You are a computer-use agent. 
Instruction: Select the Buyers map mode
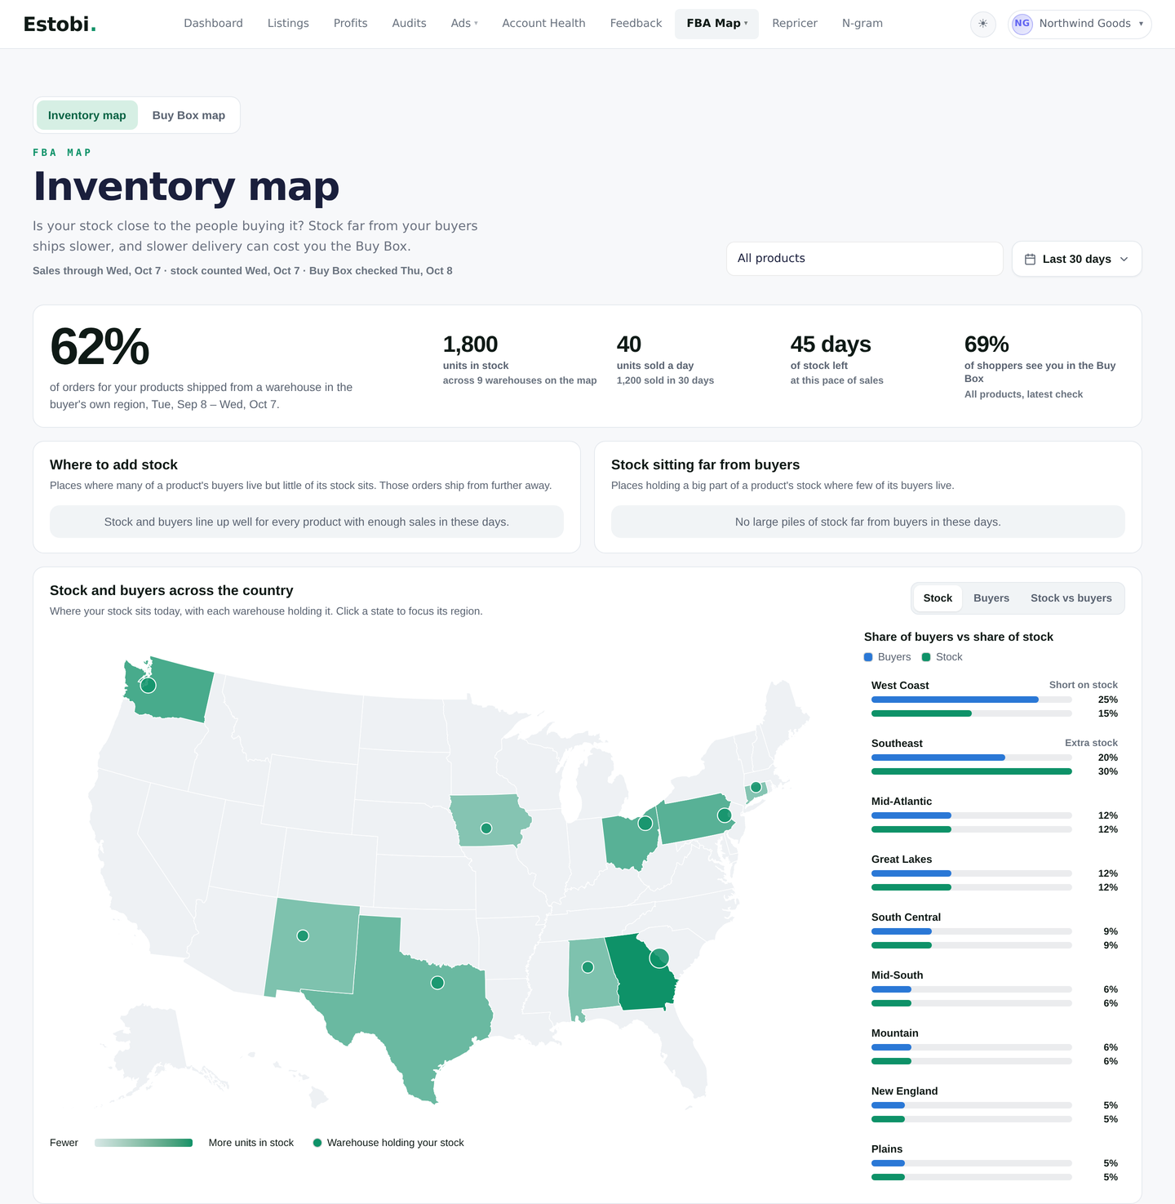(991, 598)
